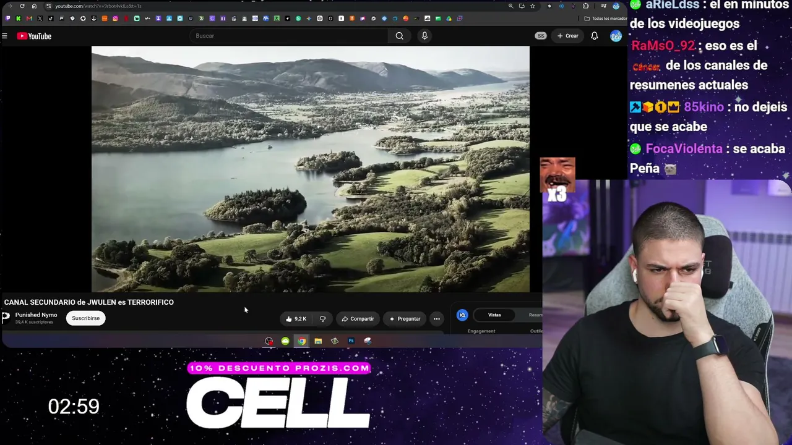
Task: Open the TikTok bookmark
Action: coord(51,19)
